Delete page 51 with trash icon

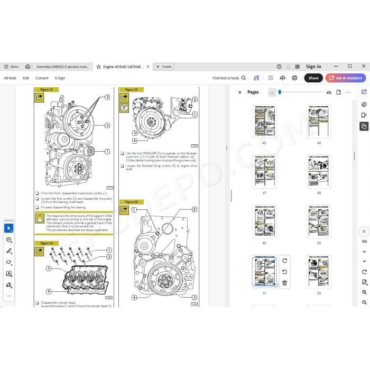[x=284, y=283]
